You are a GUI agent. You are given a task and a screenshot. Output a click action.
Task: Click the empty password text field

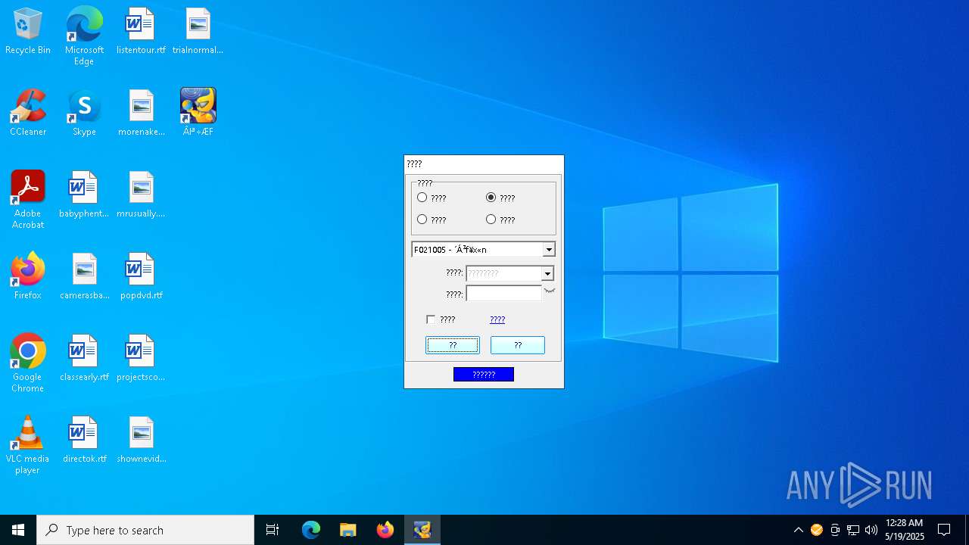click(504, 293)
